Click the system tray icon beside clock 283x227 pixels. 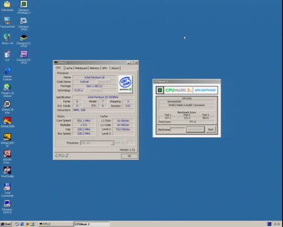(269, 224)
